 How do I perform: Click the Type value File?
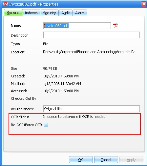click(46, 44)
